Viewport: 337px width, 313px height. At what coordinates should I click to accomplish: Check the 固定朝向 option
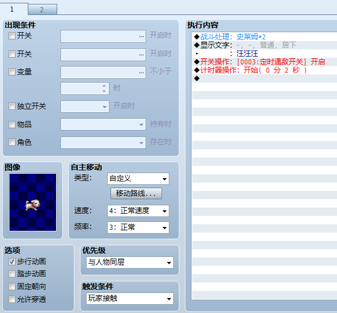click(12, 286)
